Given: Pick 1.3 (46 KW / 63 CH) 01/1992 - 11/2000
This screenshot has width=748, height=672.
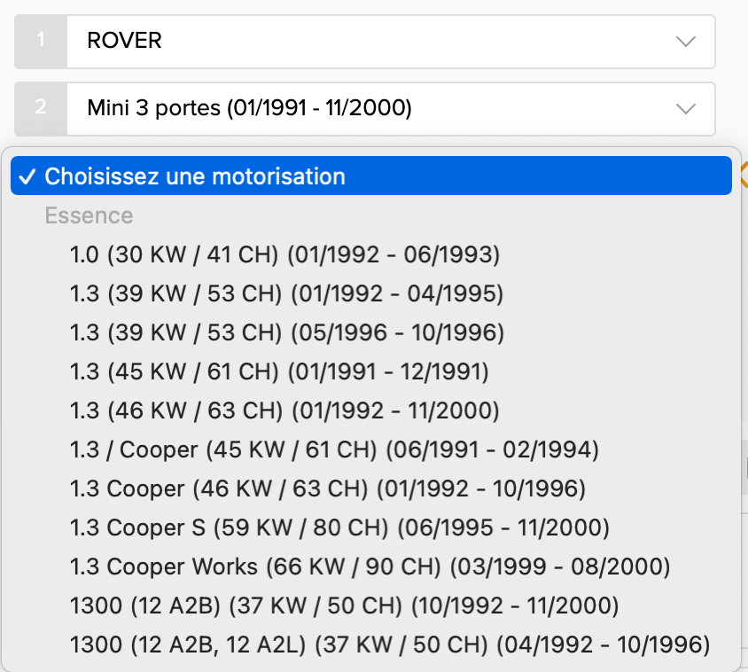Looking at the screenshot, I should click(371, 411).
